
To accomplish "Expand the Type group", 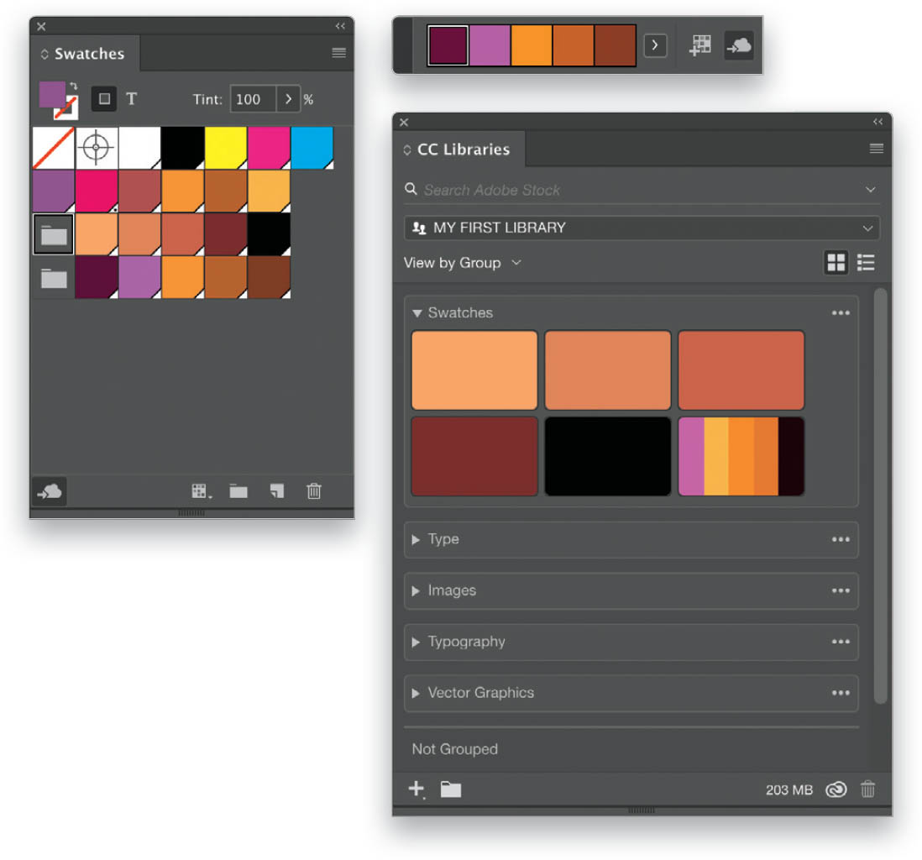I will pyautogui.click(x=416, y=539).
